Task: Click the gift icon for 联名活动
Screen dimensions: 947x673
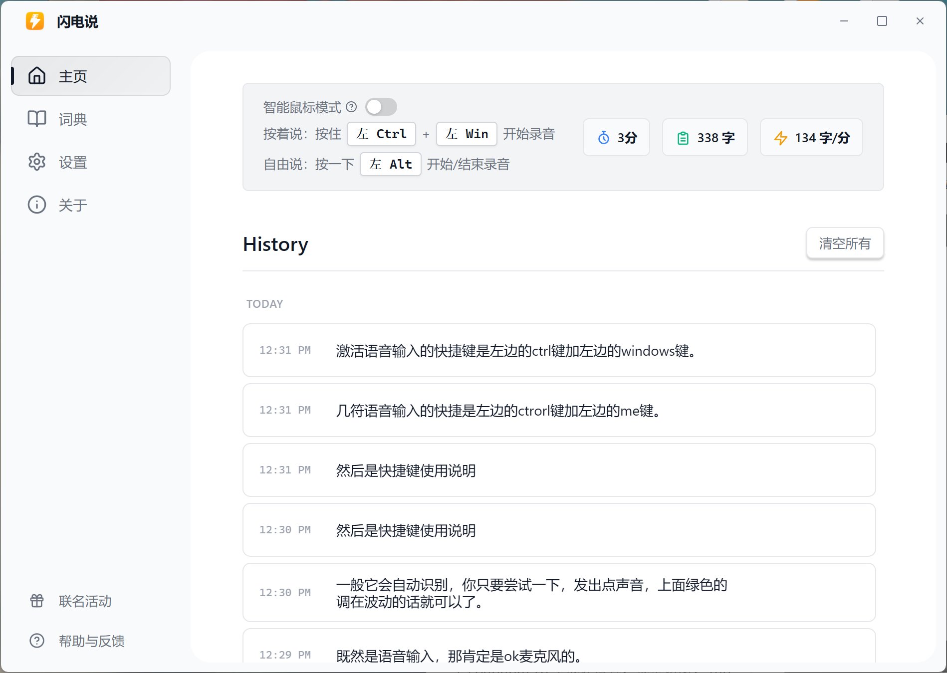Action: click(37, 601)
